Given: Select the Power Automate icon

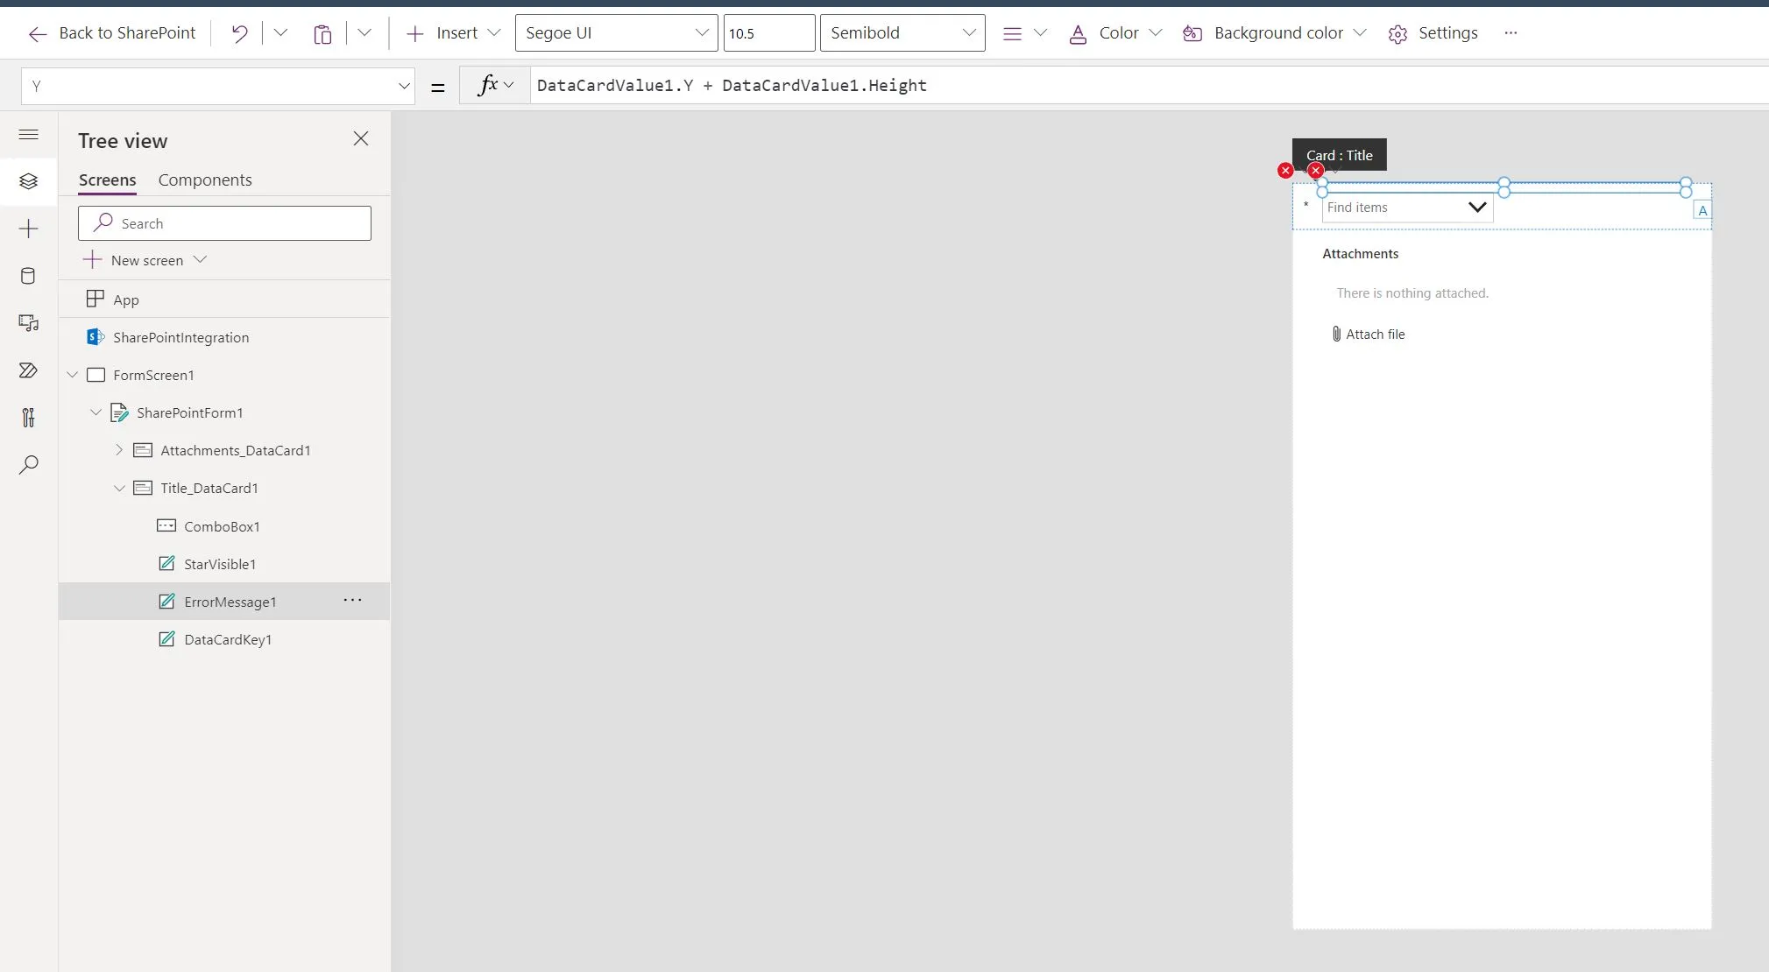Looking at the screenshot, I should click(29, 371).
